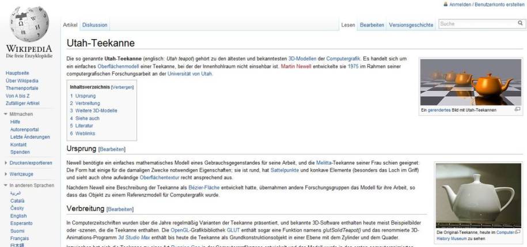The height and width of the screenshot is (247, 527).
Task: Open Spenden sidebar link
Action: tap(20, 152)
